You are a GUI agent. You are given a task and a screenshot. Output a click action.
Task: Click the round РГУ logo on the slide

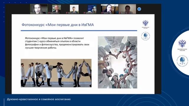click(x=145, y=36)
